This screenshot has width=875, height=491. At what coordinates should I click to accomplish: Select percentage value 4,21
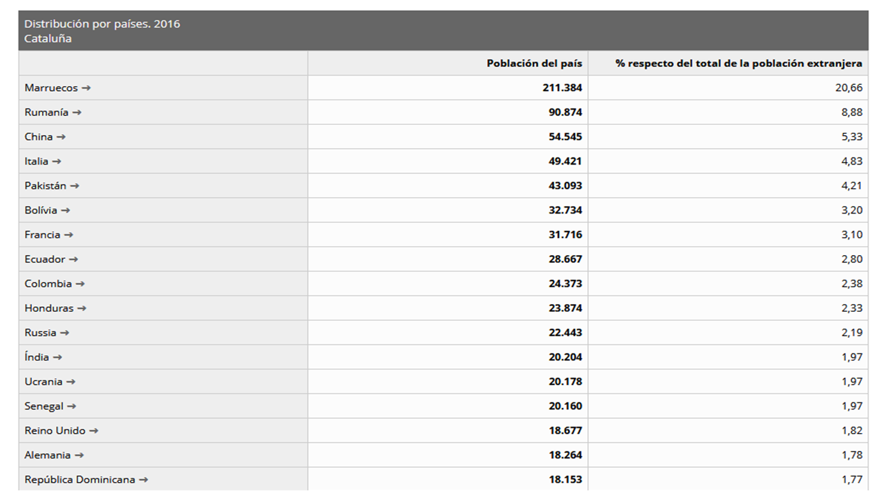851,186
